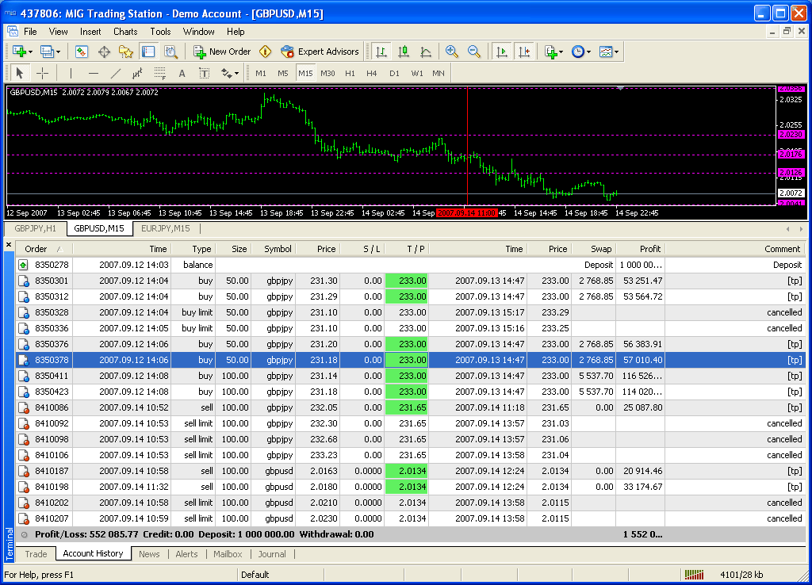Screen dimensions: 812x585
Task: Expand the Periodicity clock dropdown
Action: pos(580,52)
